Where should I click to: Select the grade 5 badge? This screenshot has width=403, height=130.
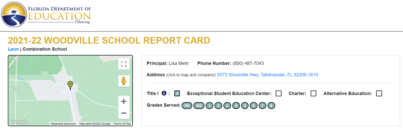pos(245,106)
